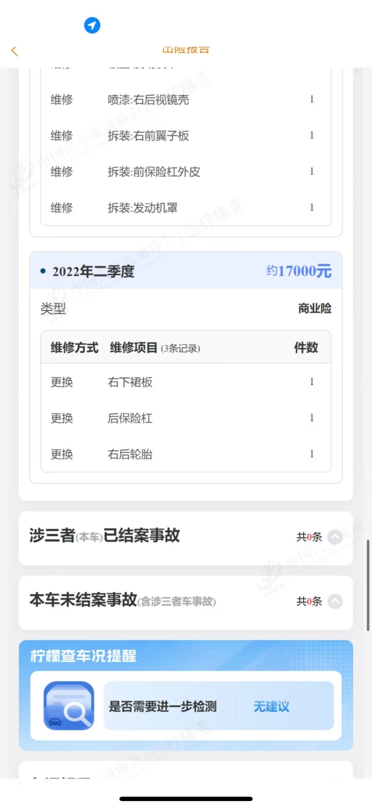
Task: Select the 喷漆:右后视镜壳 repair row
Action: [186, 99]
